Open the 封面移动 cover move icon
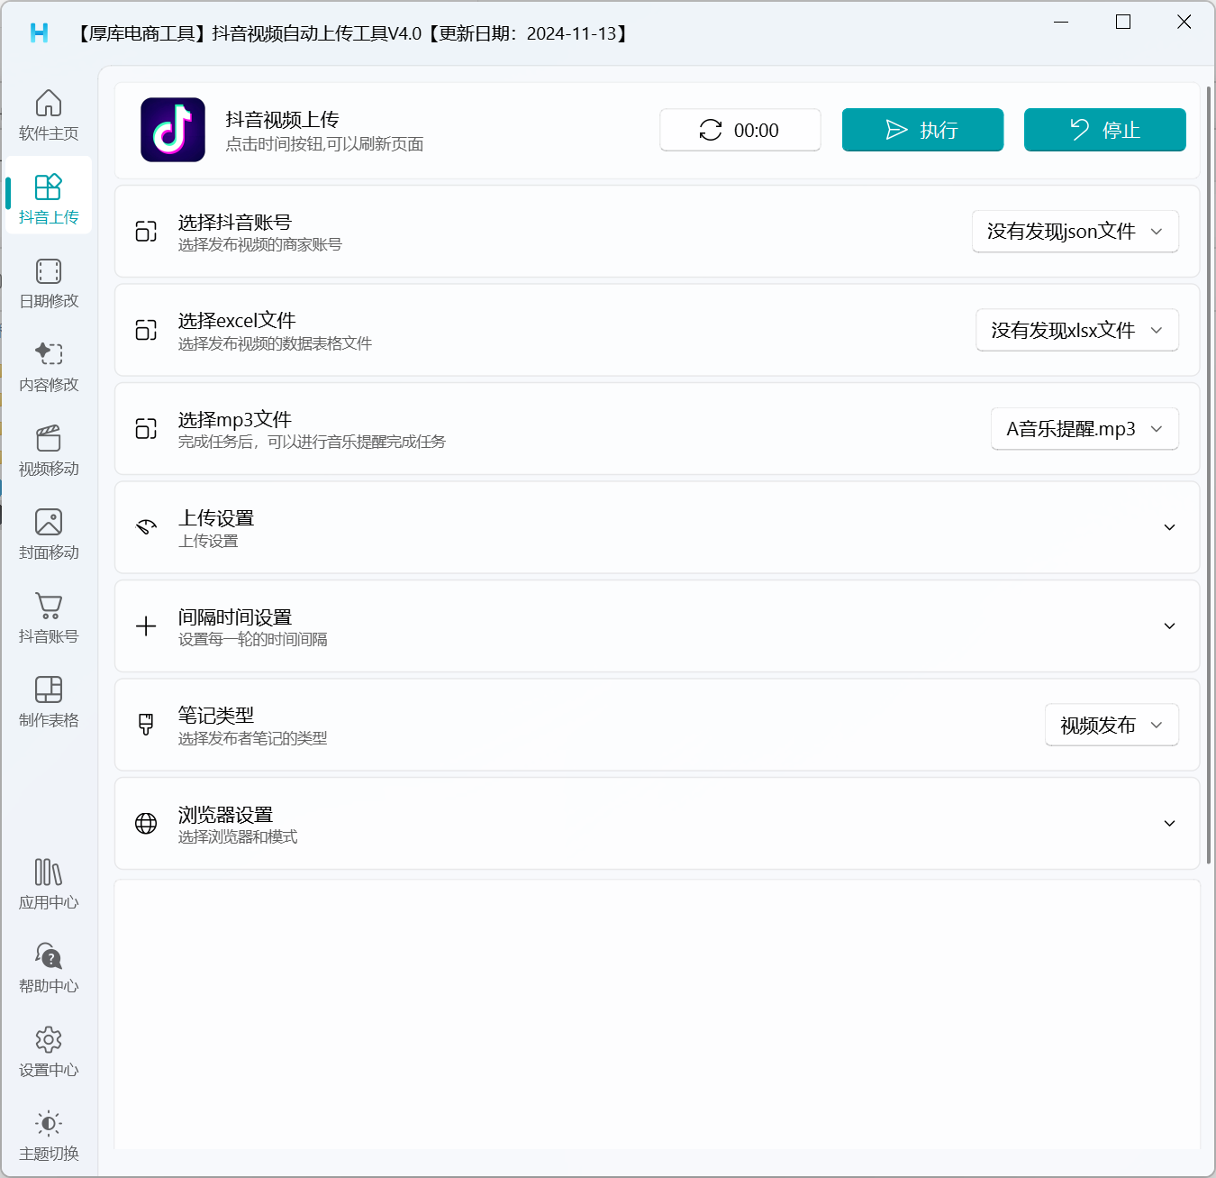Screen dimensions: 1216x1178 [49, 522]
